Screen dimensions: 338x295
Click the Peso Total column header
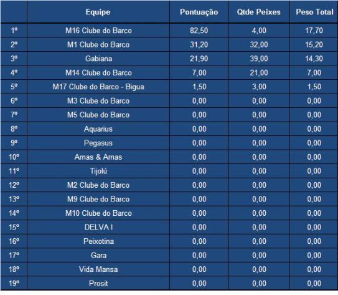pos(314,12)
